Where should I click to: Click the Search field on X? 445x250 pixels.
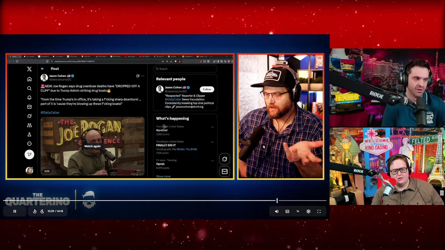click(x=185, y=69)
